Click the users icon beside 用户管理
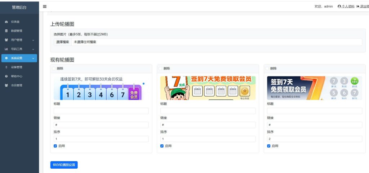 [6, 40]
